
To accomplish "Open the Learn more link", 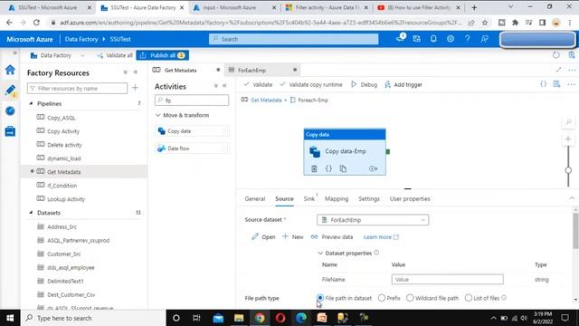I will (381, 237).
